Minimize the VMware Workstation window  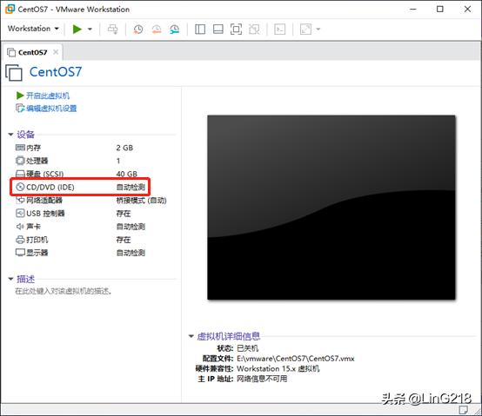pos(413,10)
